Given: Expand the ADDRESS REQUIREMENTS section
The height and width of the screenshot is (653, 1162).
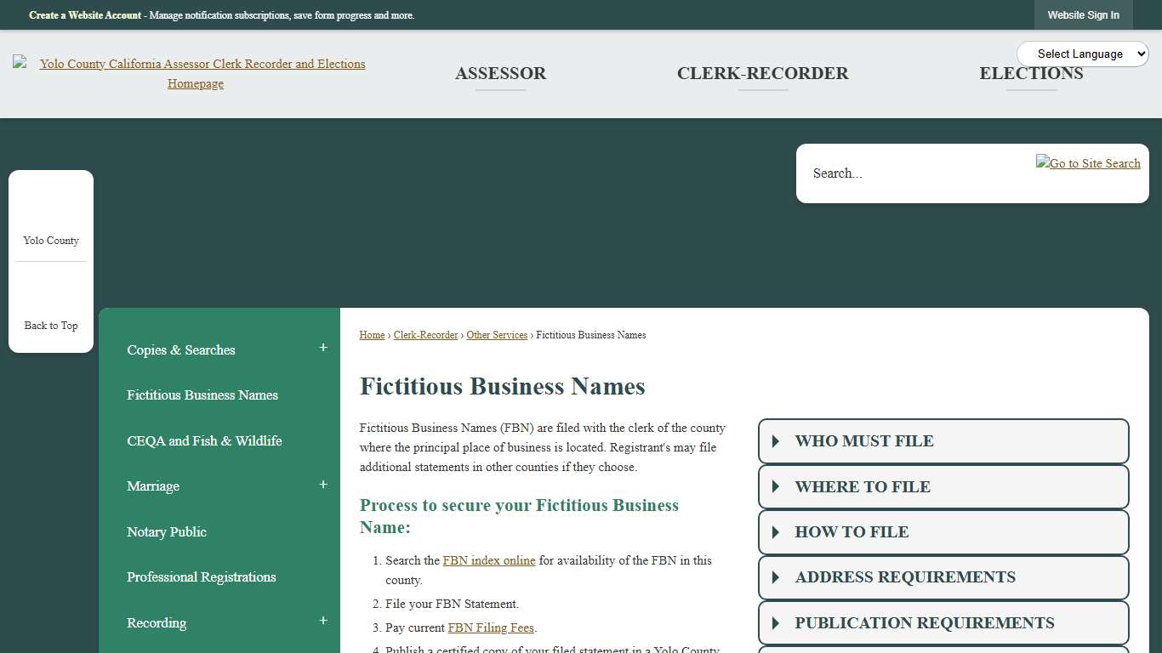Looking at the screenshot, I should tap(943, 577).
